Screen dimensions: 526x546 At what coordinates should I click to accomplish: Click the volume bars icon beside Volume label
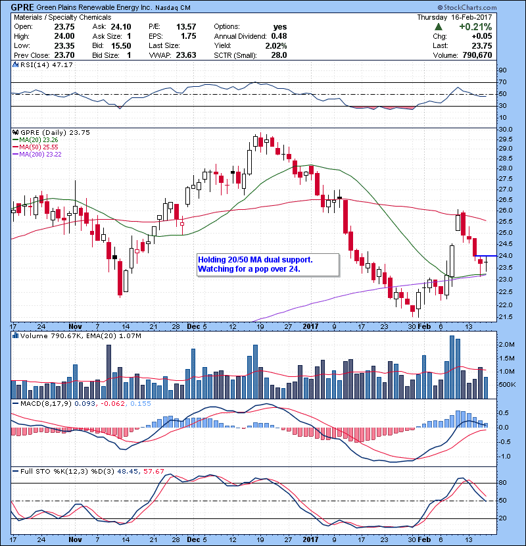15,335
